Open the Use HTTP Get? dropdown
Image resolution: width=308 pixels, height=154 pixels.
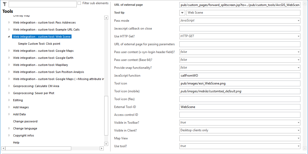tap(298, 36)
